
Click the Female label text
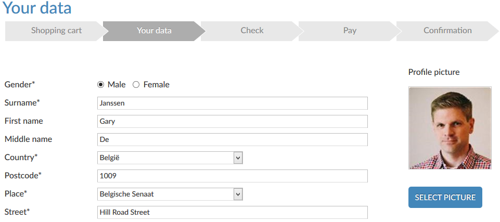click(x=156, y=85)
